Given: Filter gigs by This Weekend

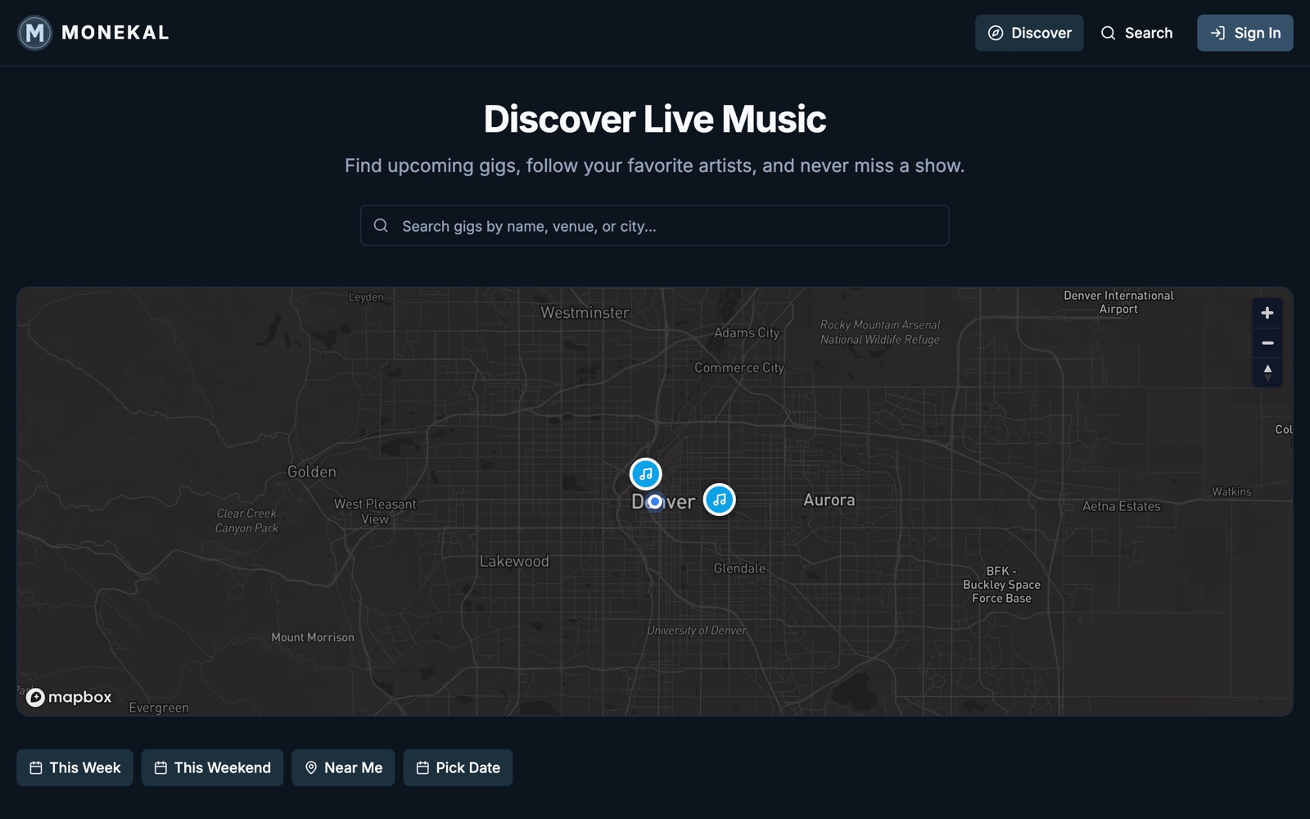Looking at the screenshot, I should click(x=212, y=767).
